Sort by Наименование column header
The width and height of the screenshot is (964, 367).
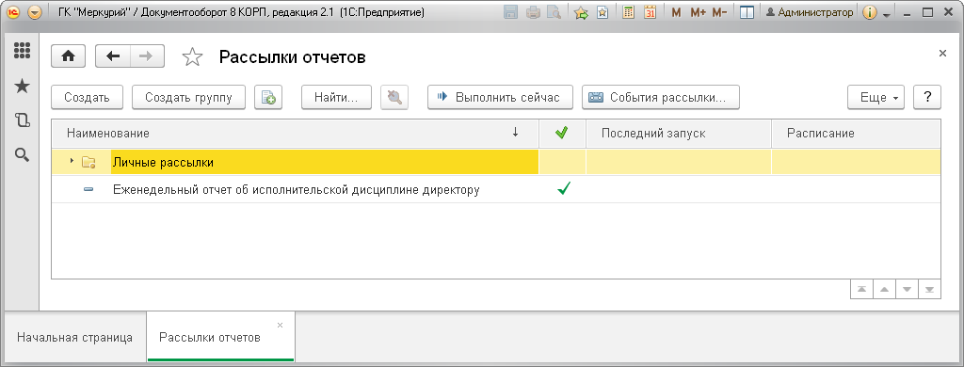click(x=295, y=134)
